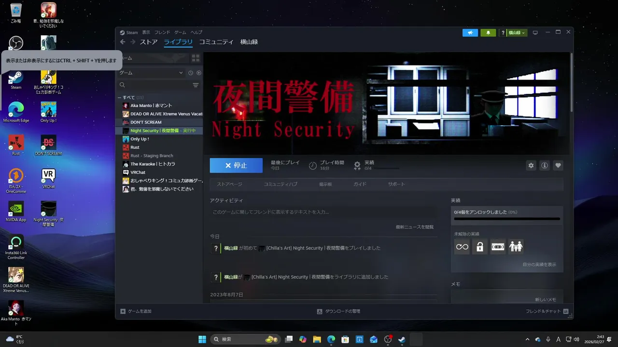Open ダウンロードの管理 in bottom bar

(338, 311)
